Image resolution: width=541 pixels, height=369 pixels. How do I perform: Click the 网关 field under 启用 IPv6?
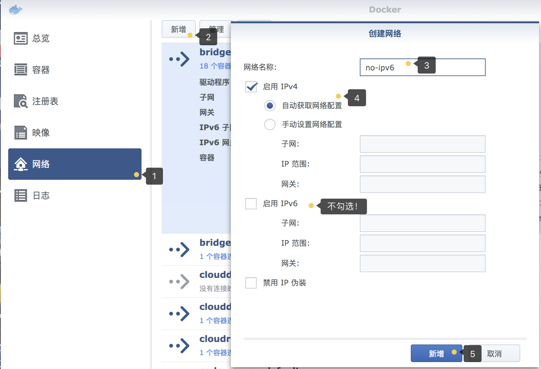click(422, 263)
